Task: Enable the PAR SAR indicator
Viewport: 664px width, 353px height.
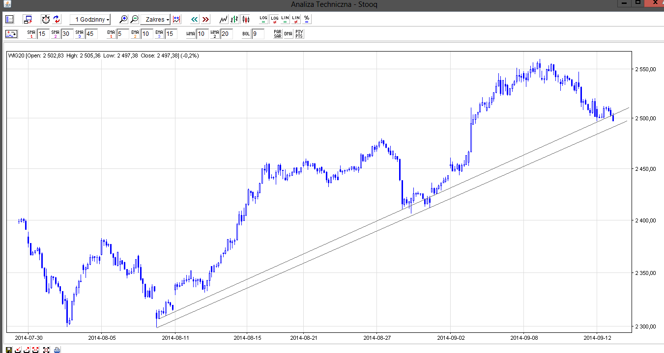Action: point(278,34)
